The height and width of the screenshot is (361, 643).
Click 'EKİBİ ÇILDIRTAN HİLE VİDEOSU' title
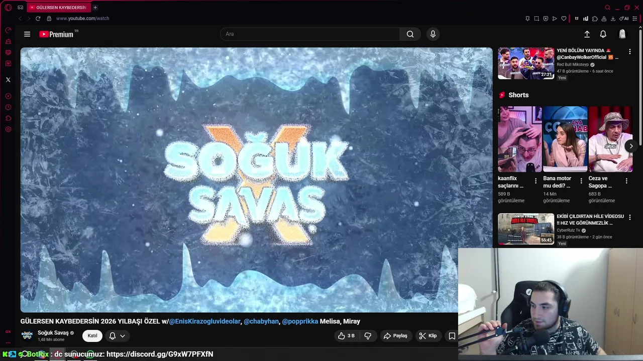590,220
